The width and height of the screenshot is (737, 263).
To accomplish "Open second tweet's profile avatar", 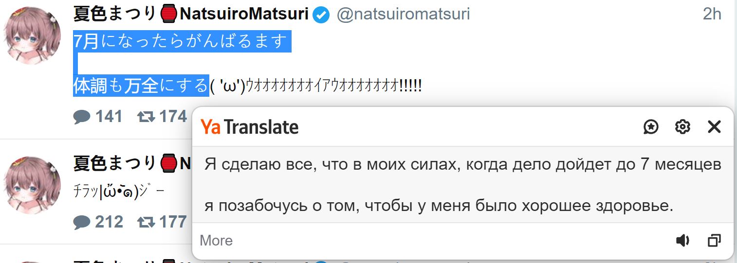I will [x=32, y=185].
